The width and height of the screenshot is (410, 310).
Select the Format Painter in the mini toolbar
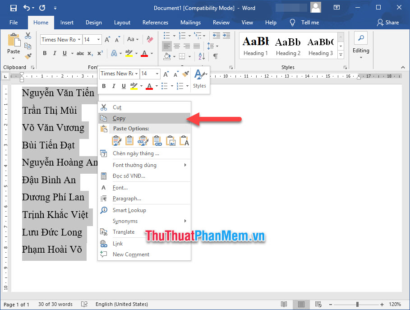pyautogui.click(x=185, y=74)
